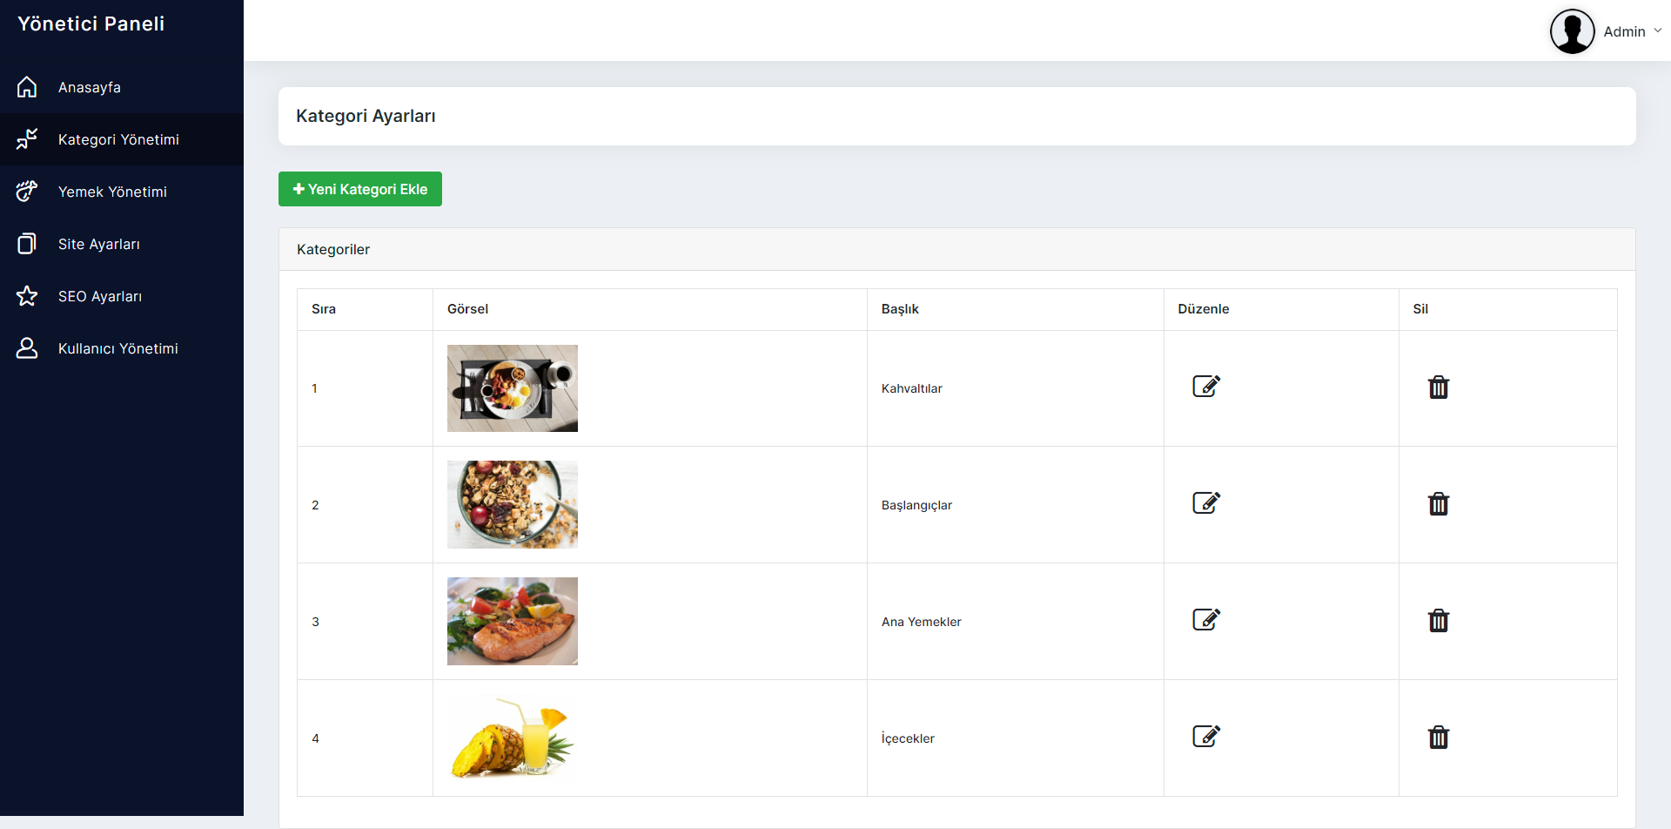Delete the Kahvaltılar category
Image resolution: width=1671 pixels, height=829 pixels.
click(1439, 387)
